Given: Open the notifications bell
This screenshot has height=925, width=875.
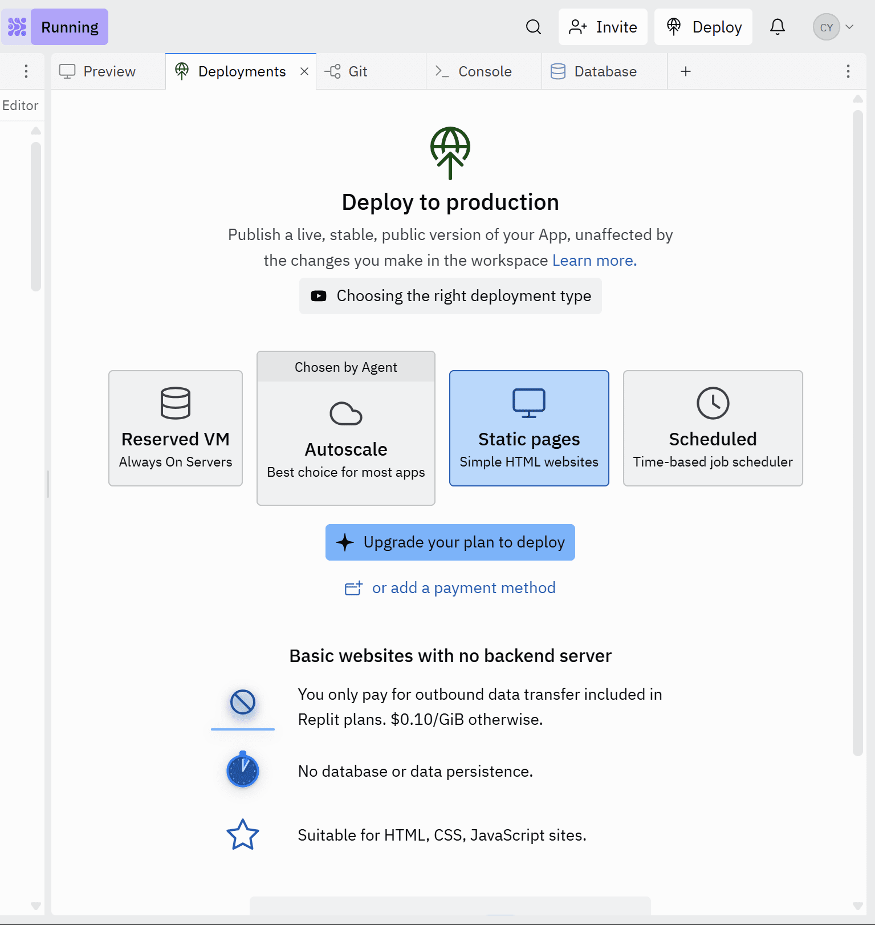Looking at the screenshot, I should pyautogui.click(x=777, y=27).
